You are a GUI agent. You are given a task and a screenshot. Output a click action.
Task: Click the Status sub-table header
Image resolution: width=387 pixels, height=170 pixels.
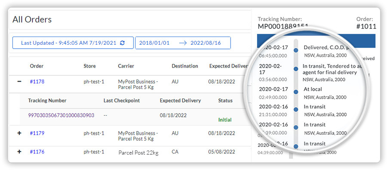point(225,101)
